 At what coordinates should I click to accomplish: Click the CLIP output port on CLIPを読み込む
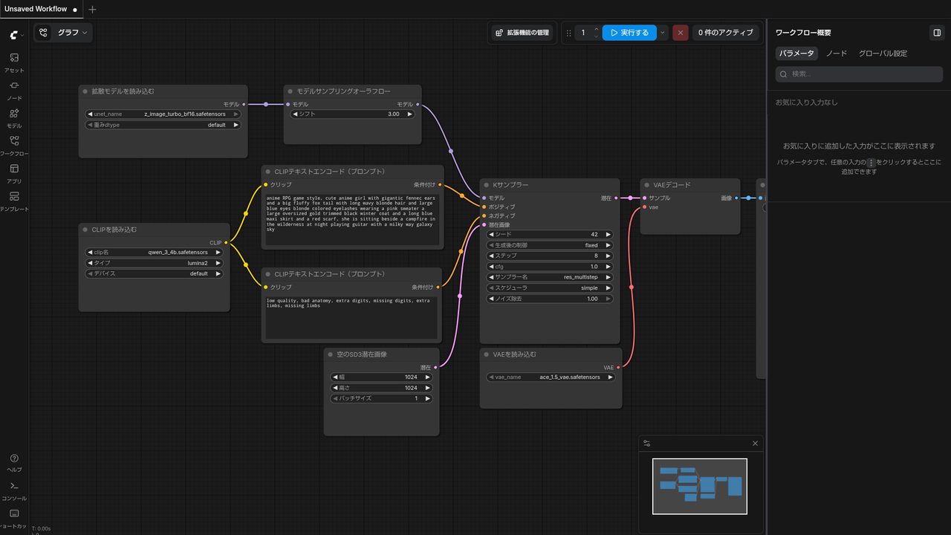click(225, 242)
